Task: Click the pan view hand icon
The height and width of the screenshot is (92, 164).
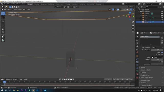Action: click(133, 25)
